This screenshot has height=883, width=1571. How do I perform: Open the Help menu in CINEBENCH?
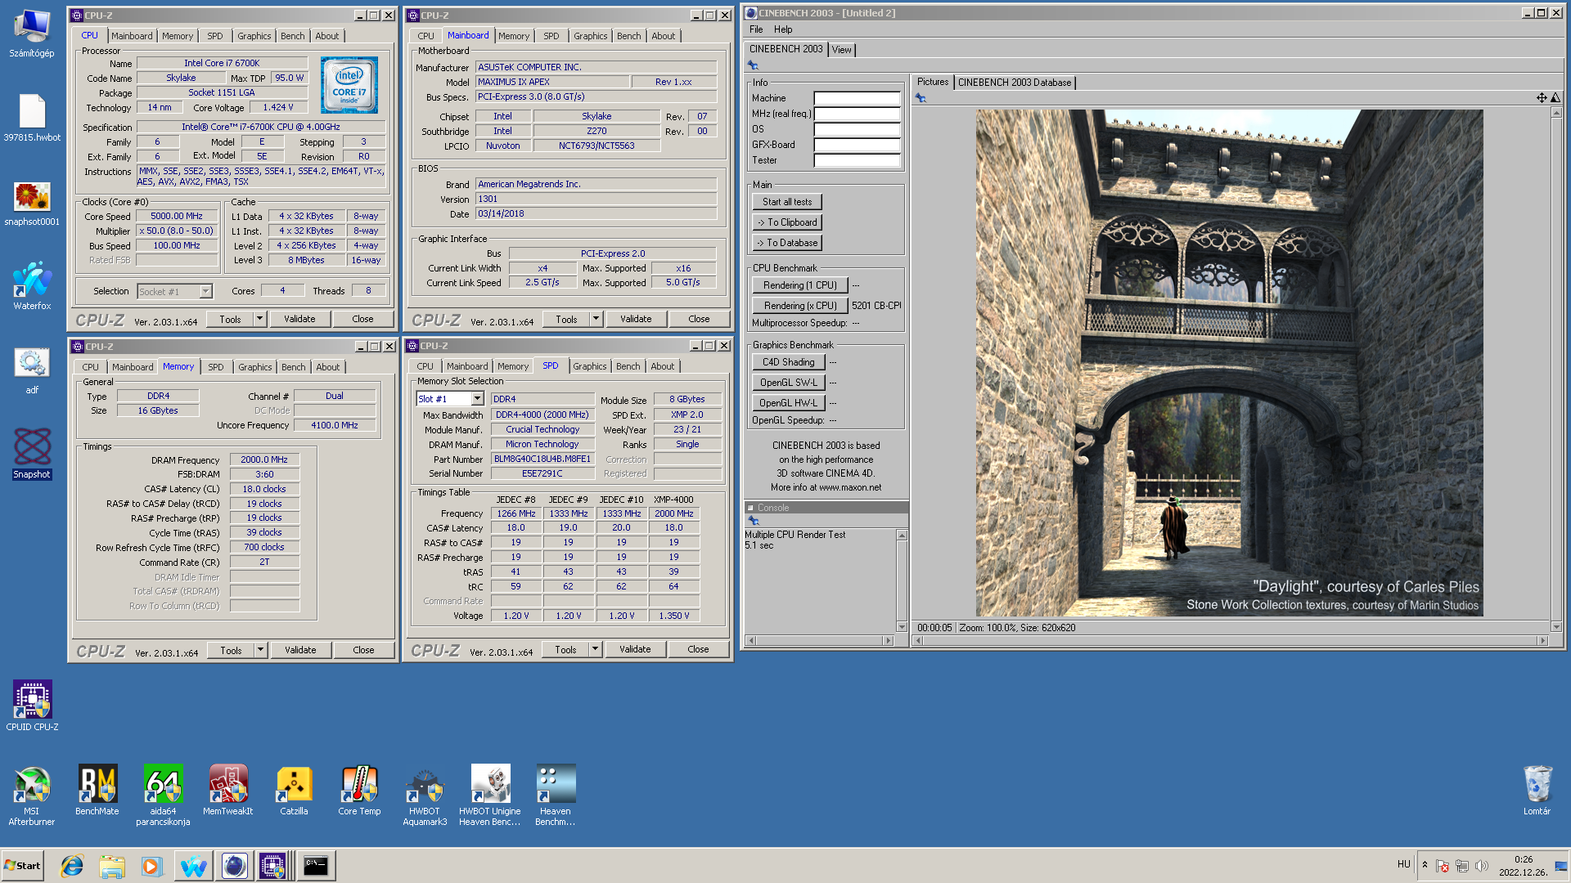[x=783, y=29]
